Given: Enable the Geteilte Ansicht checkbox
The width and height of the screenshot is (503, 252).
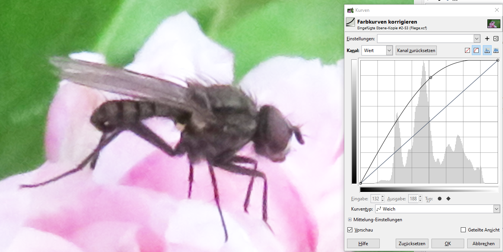Looking at the screenshot, I should (x=463, y=230).
